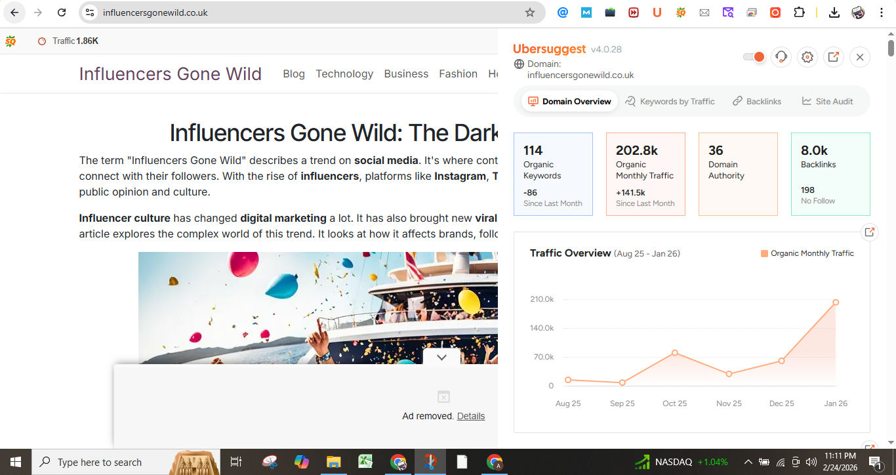The image size is (896, 475).
Task: Click the Organic Monthly Traffic 202.8k card
Action: (645, 175)
